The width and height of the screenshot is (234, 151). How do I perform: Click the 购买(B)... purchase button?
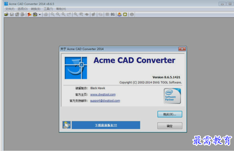pyautogui.click(x=170, y=114)
